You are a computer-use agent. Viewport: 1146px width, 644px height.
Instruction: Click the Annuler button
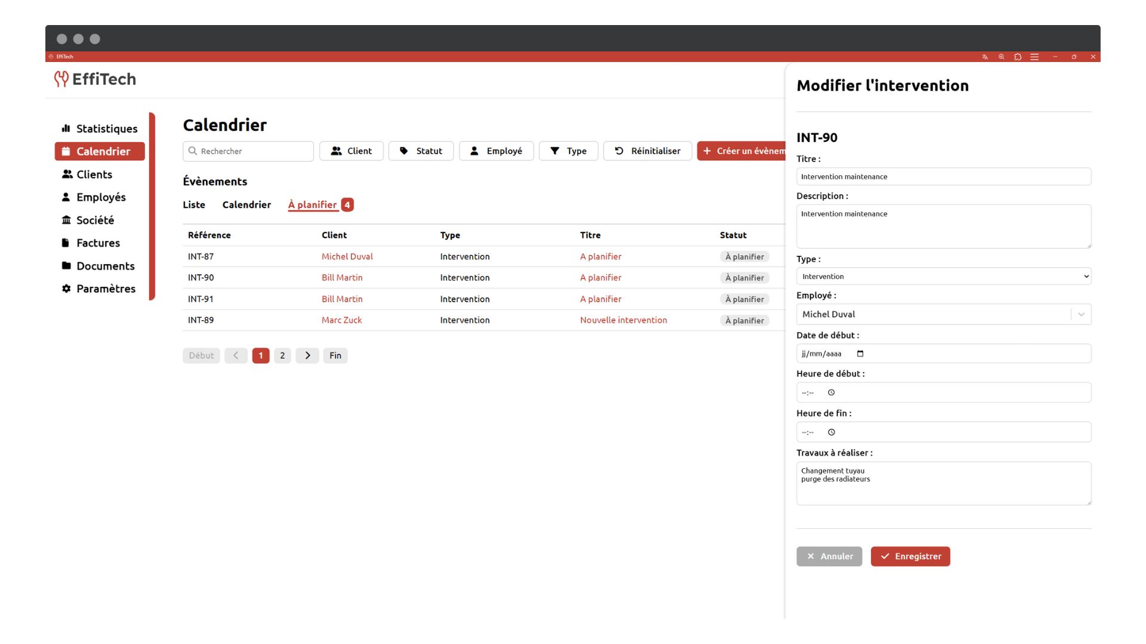pyautogui.click(x=829, y=556)
